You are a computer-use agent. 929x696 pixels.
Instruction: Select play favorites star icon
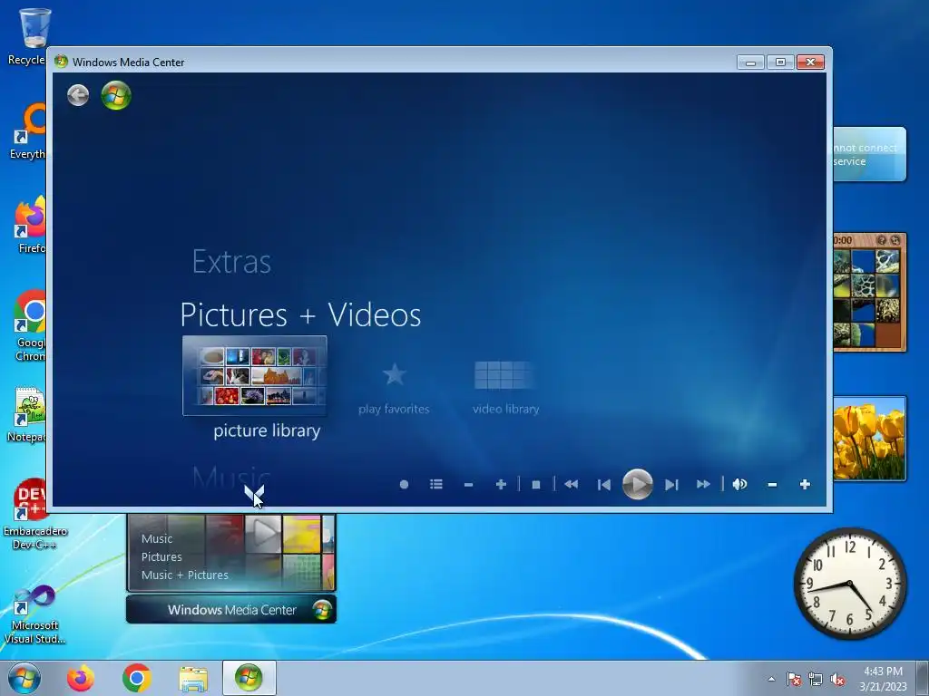pyautogui.click(x=394, y=374)
